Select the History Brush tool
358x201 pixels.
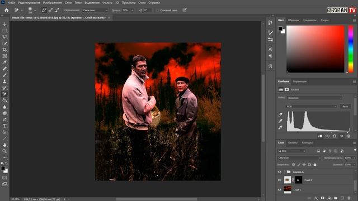pos(4,88)
